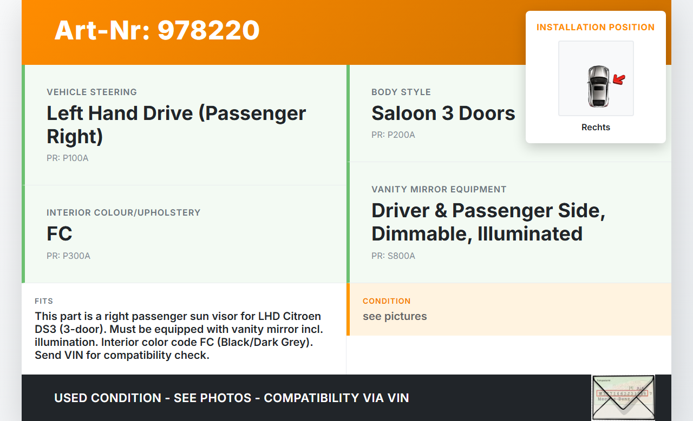Viewport: 693px width, 421px height.
Task: Click the Used Condition footer banner text
Action: tap(231, 398)
